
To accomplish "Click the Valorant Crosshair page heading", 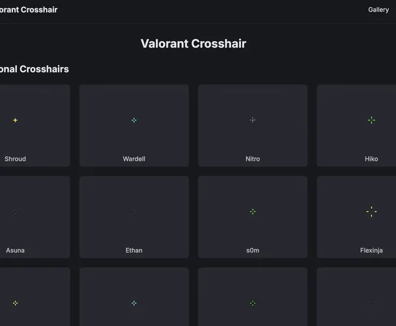I will click(x=193, y=44).
